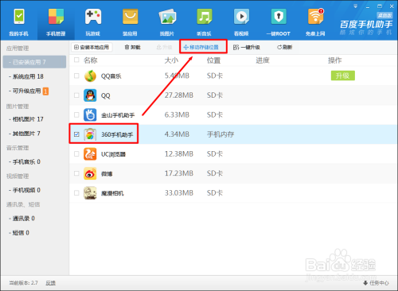Check the UC浏览器 row checkbox
This screenshot has width=398, height=291.
point(76,153)
